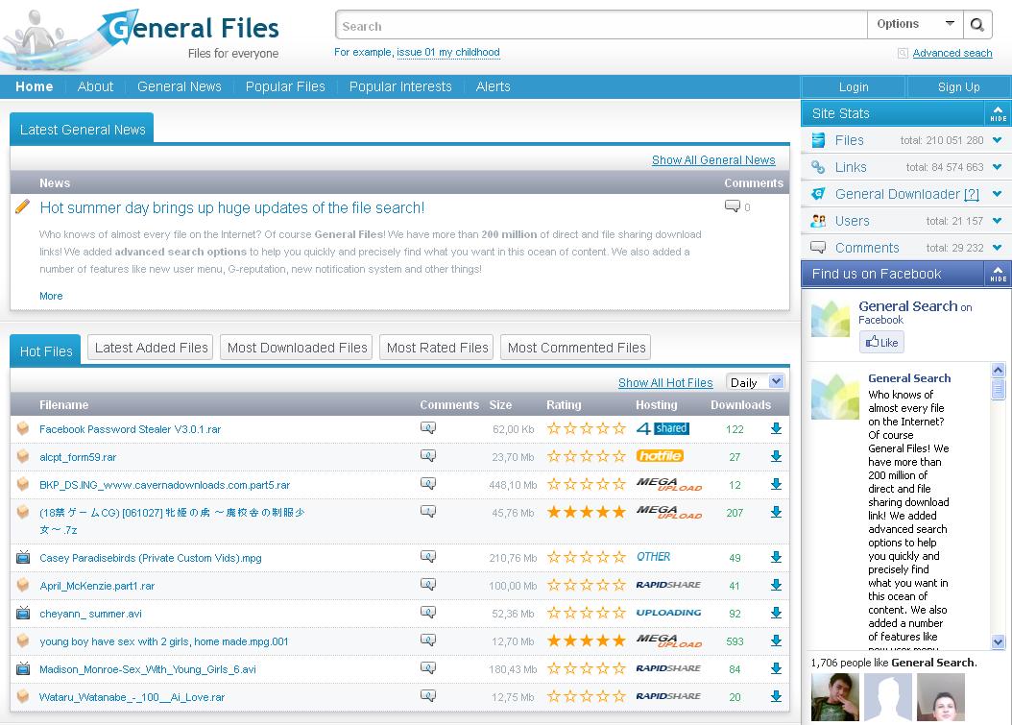Click star rating for cheyann_ summer.avi
The height and width of the screenshot is (725, 1012).
click(x=586, y=614)
